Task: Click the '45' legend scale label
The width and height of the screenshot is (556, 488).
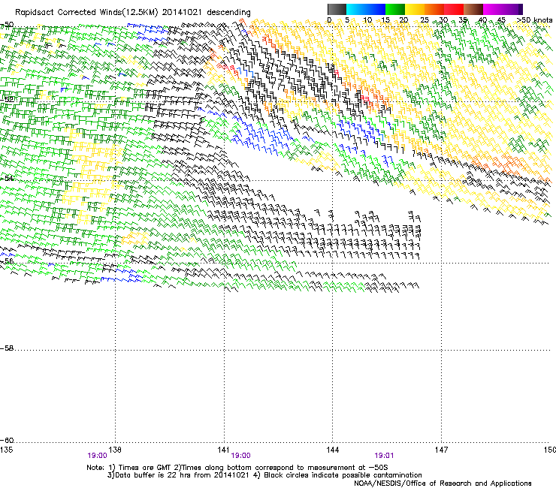Action: (x=501, y=20)
